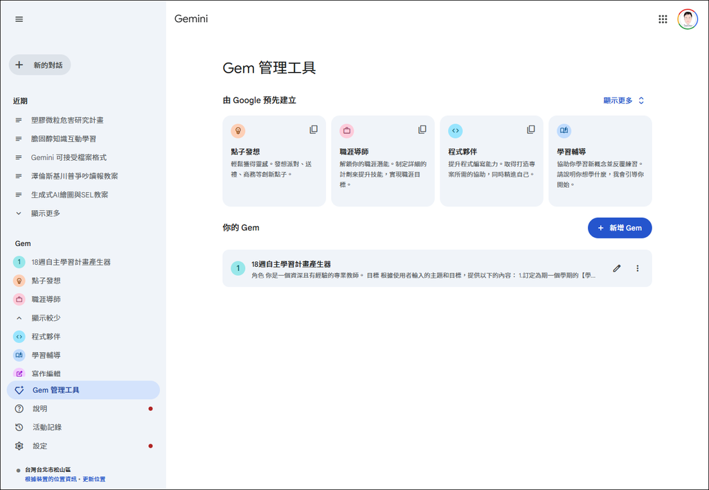This screenshot has width=709, height=490.
Task: Click the 由 Google 預先建立 section heading
Action: pos(259,100)
